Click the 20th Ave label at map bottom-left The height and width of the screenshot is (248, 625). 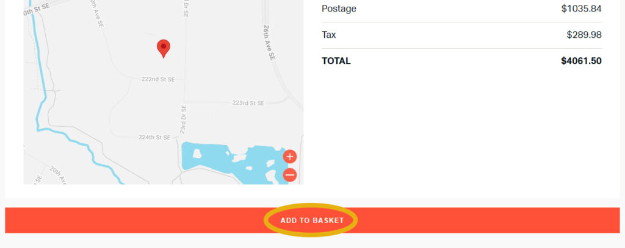(58, 174)
